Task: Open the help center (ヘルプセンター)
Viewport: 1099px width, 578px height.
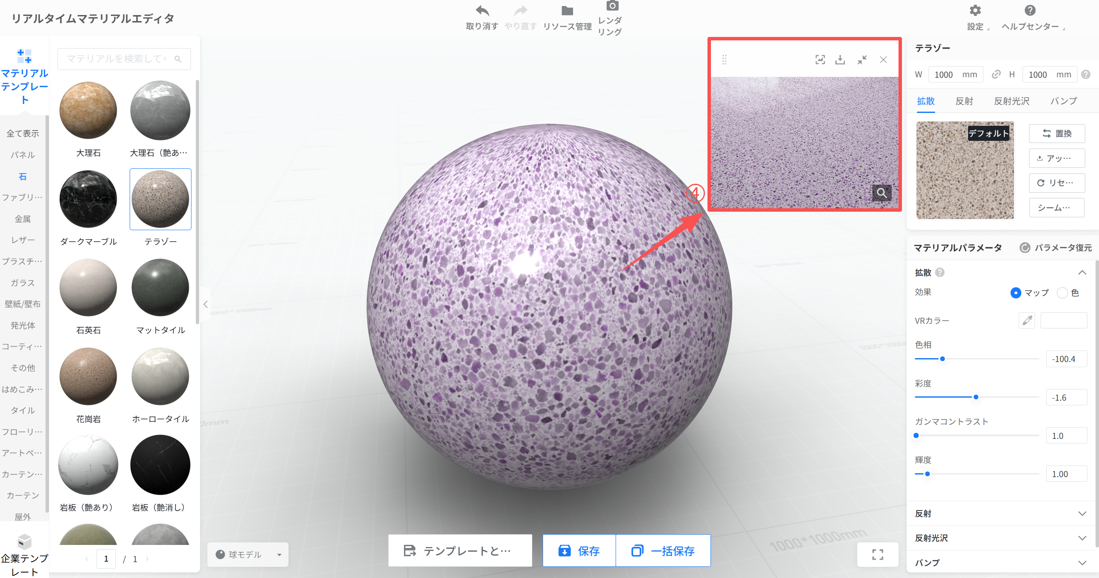Action: click(1030, 10)
